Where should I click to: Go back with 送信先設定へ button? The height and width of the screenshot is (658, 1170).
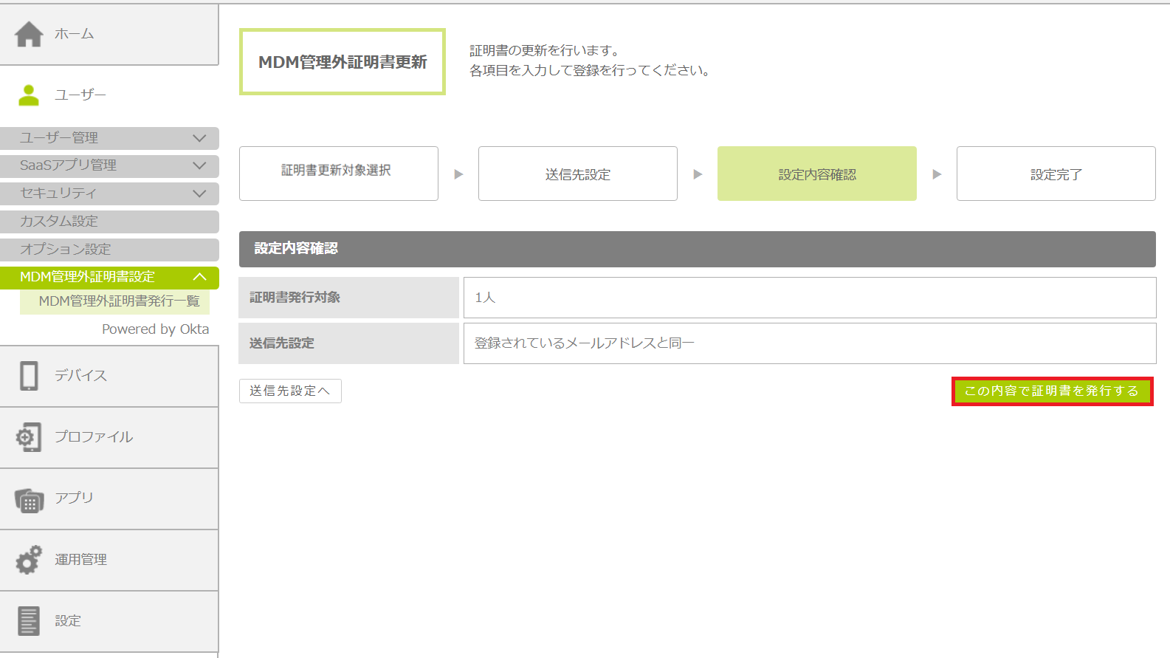tap(290, 391)
